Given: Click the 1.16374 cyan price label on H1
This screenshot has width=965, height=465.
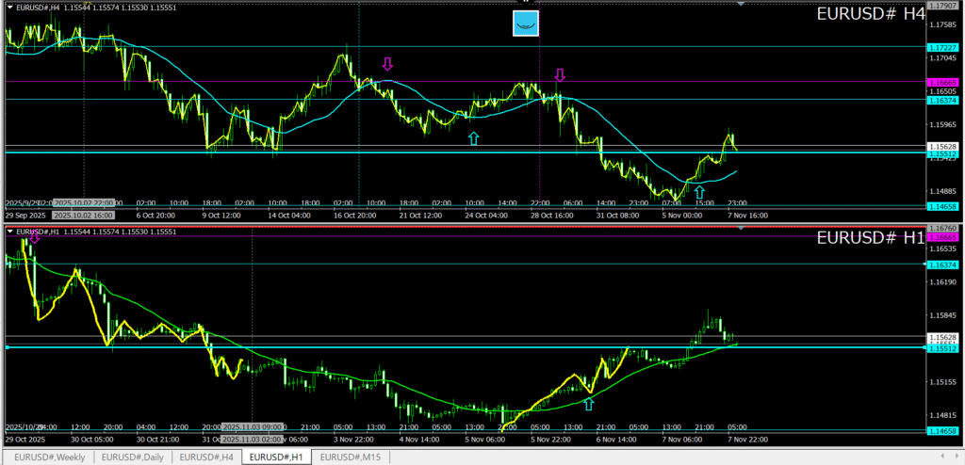Looking at the screenshot, I should [942, 265].
